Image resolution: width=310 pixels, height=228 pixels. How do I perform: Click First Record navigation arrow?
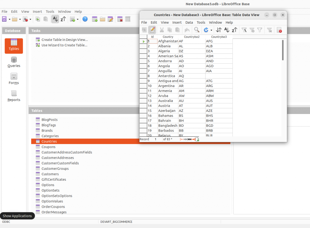182,139
